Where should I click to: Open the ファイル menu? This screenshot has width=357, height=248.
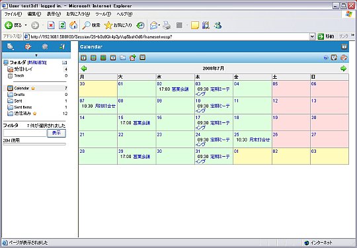[13, 14]
